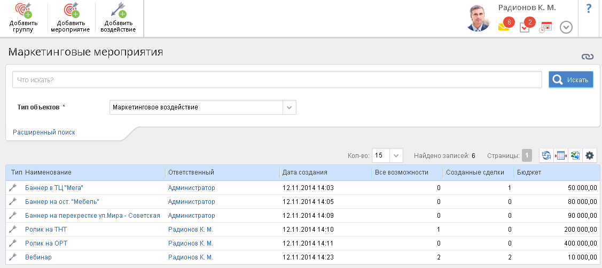Open the calendar icon in the header
Screen dimensions: 602x268
pos(545,27)
